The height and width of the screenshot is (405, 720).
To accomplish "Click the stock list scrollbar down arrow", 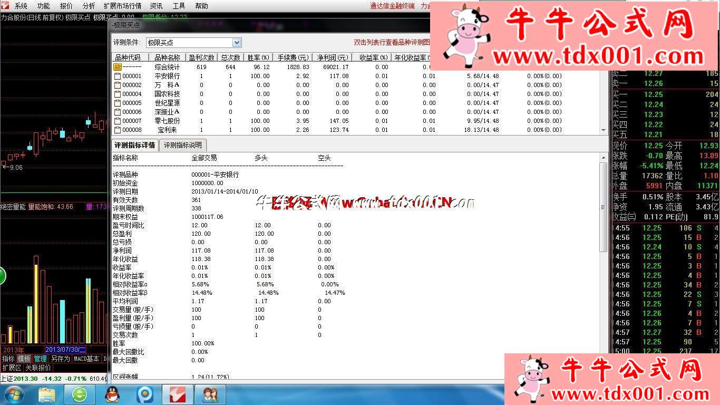I will 604,130.
